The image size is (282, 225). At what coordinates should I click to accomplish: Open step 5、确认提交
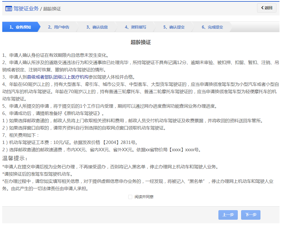point(174,27)
